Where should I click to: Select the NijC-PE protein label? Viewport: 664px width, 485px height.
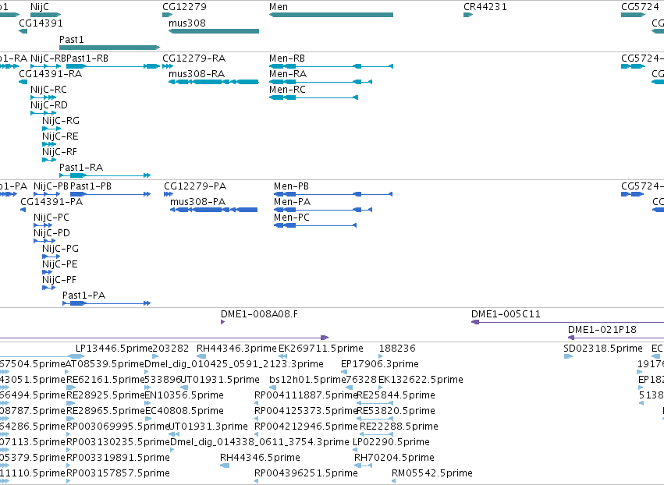click(60, 264)
